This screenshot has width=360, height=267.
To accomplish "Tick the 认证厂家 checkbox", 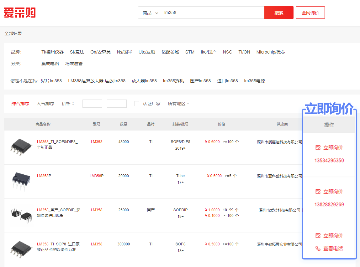I will point(137,104).
